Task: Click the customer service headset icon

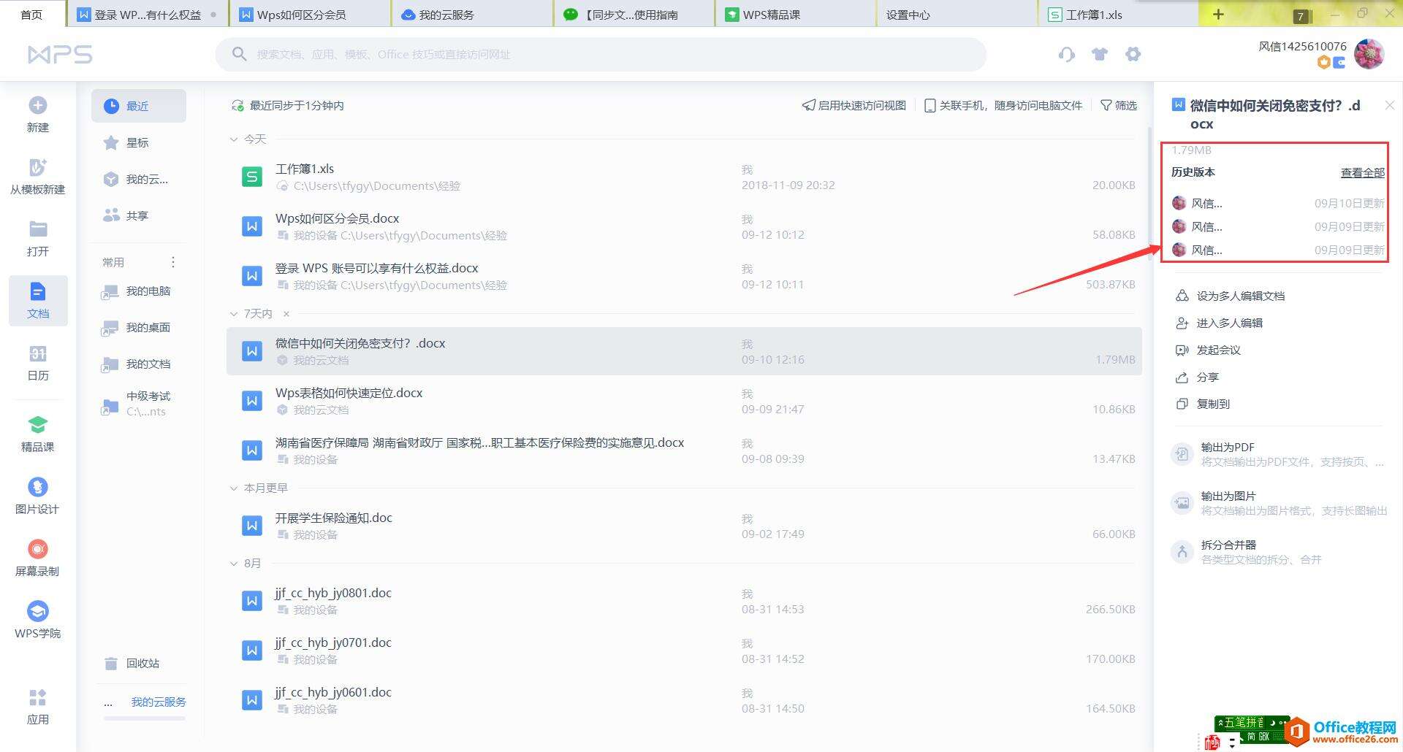Action: click(x=1067, y=54)
